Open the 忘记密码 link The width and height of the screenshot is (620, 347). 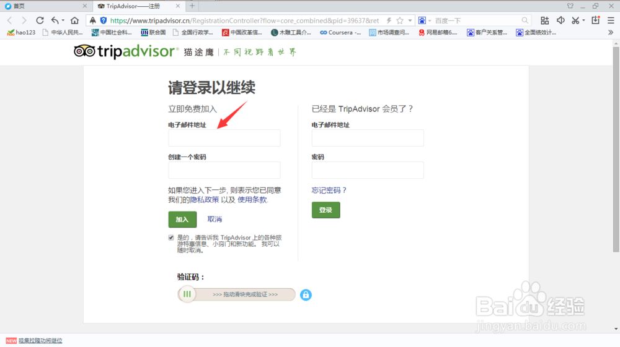(x=329, y=191)
